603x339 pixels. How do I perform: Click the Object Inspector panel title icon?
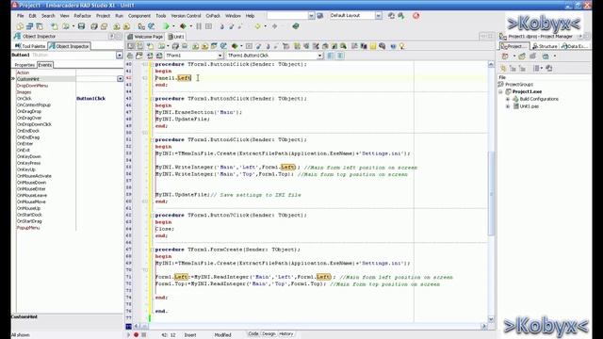(17, 36)
